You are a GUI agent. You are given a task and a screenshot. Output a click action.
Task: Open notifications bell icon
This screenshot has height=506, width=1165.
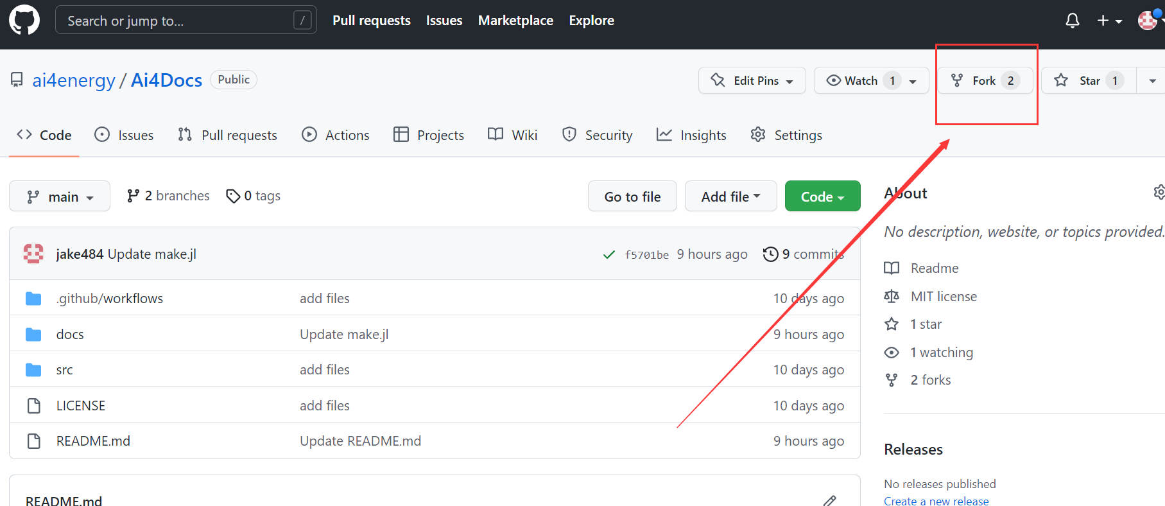1072,21
